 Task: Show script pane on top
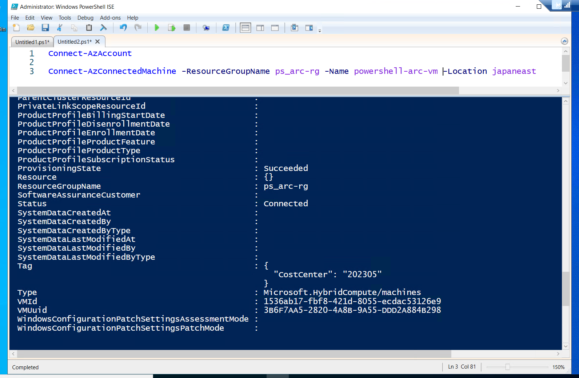click(245, 28)
